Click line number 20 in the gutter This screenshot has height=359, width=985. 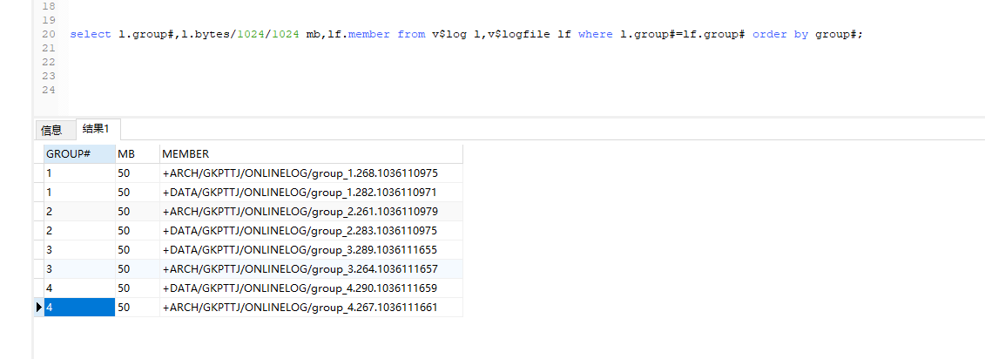tap(49, 35)
